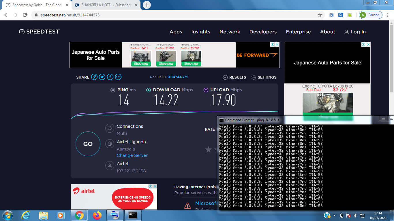Viewport: 394px width, 221px height.
Task: Open the Result ID 9114744375 link
Action: coord(178,77)
